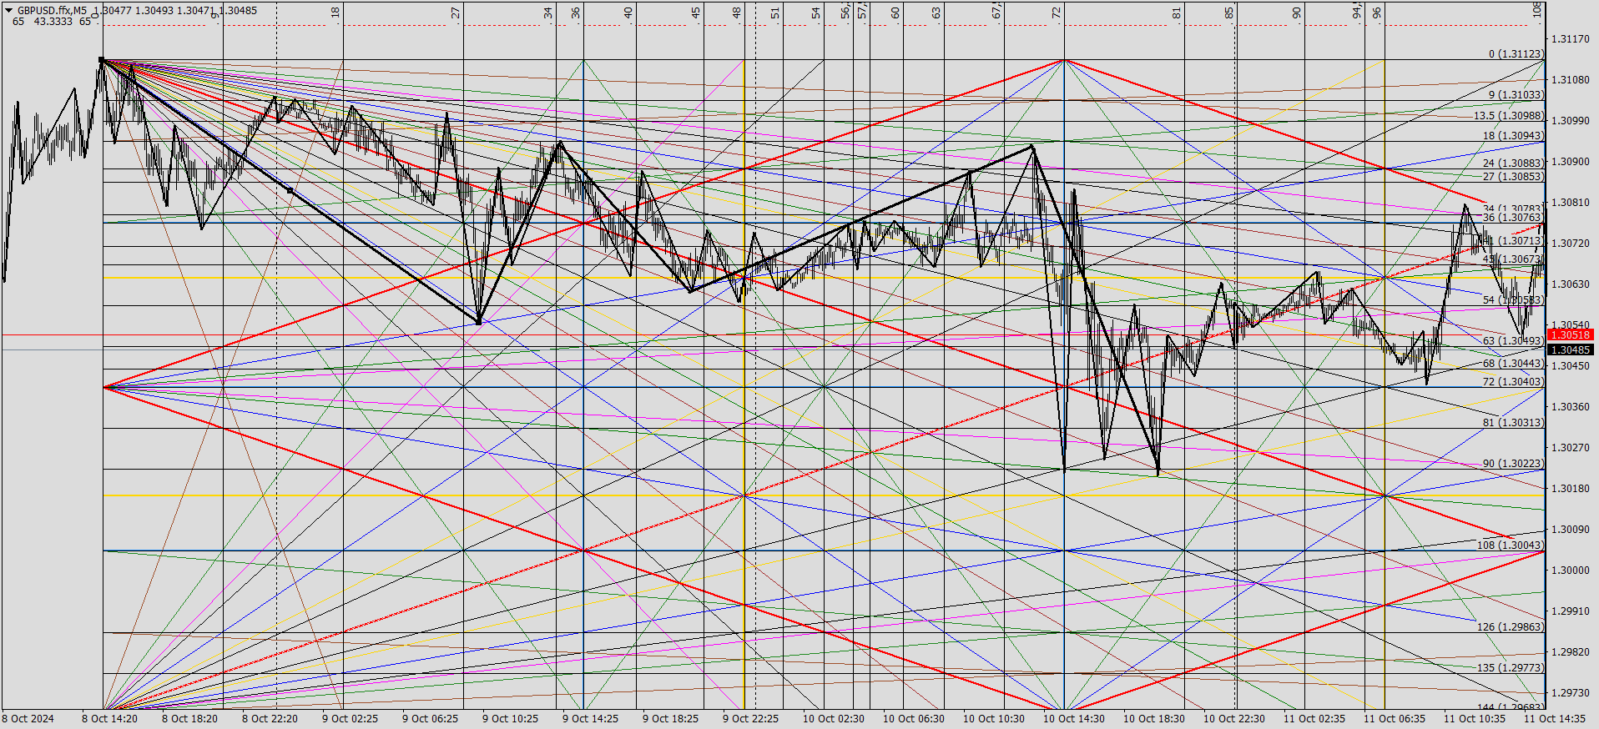Select the 10 Oct 22:30 time label

1234,719
